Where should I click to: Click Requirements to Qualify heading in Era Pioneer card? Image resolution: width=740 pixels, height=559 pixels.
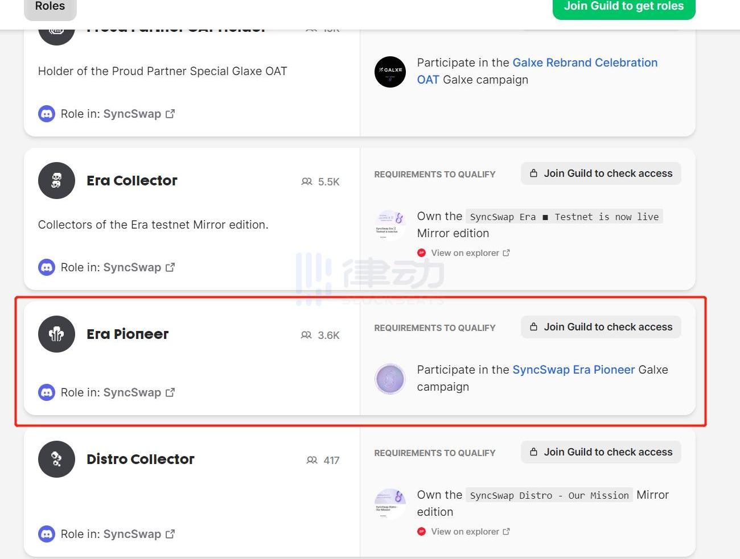(x=435, y=328)
